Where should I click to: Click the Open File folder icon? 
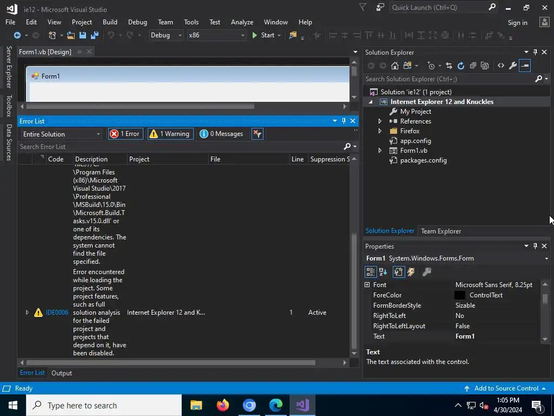(x=71, y=35)
